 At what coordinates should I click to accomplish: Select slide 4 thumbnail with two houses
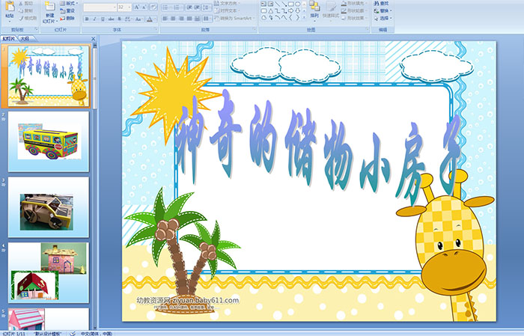tap(49, 273)
